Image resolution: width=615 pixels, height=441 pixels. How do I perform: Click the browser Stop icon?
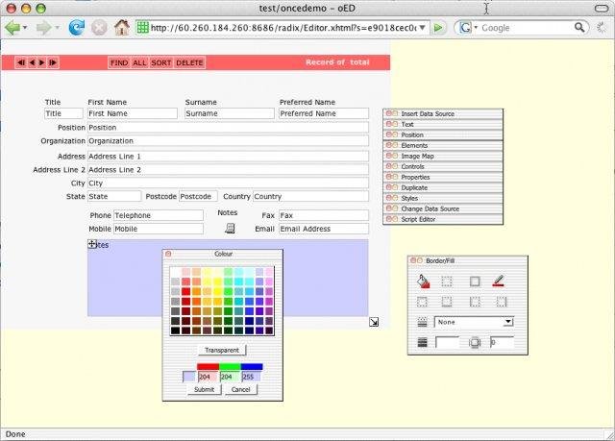(99, 28)
